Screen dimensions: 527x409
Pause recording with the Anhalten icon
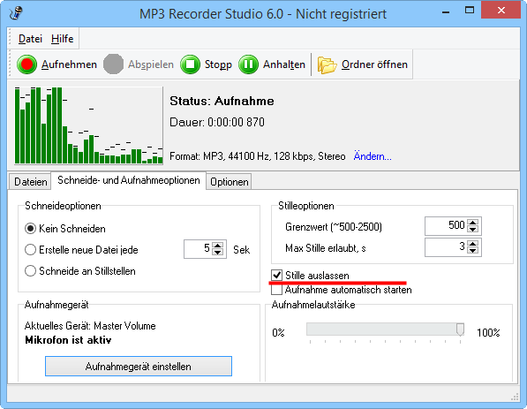248,64
